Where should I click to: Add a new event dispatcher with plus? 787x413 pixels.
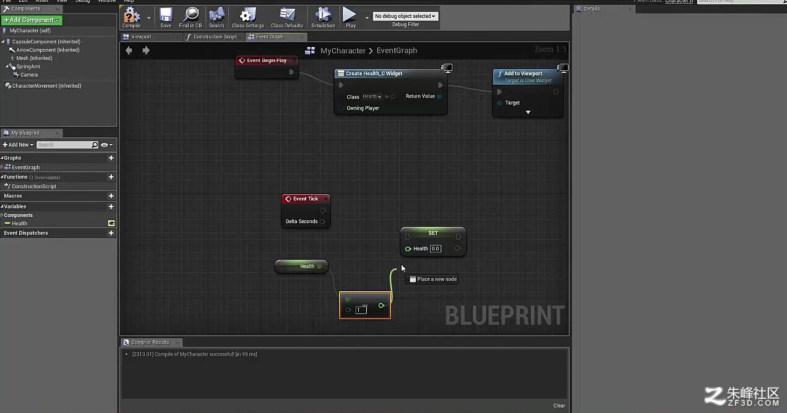click(x=111, y=233)
